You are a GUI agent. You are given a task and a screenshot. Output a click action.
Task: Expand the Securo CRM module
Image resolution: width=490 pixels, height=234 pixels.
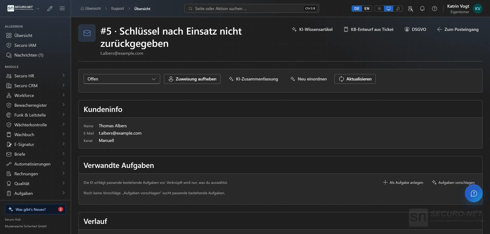tap(63, 85)
